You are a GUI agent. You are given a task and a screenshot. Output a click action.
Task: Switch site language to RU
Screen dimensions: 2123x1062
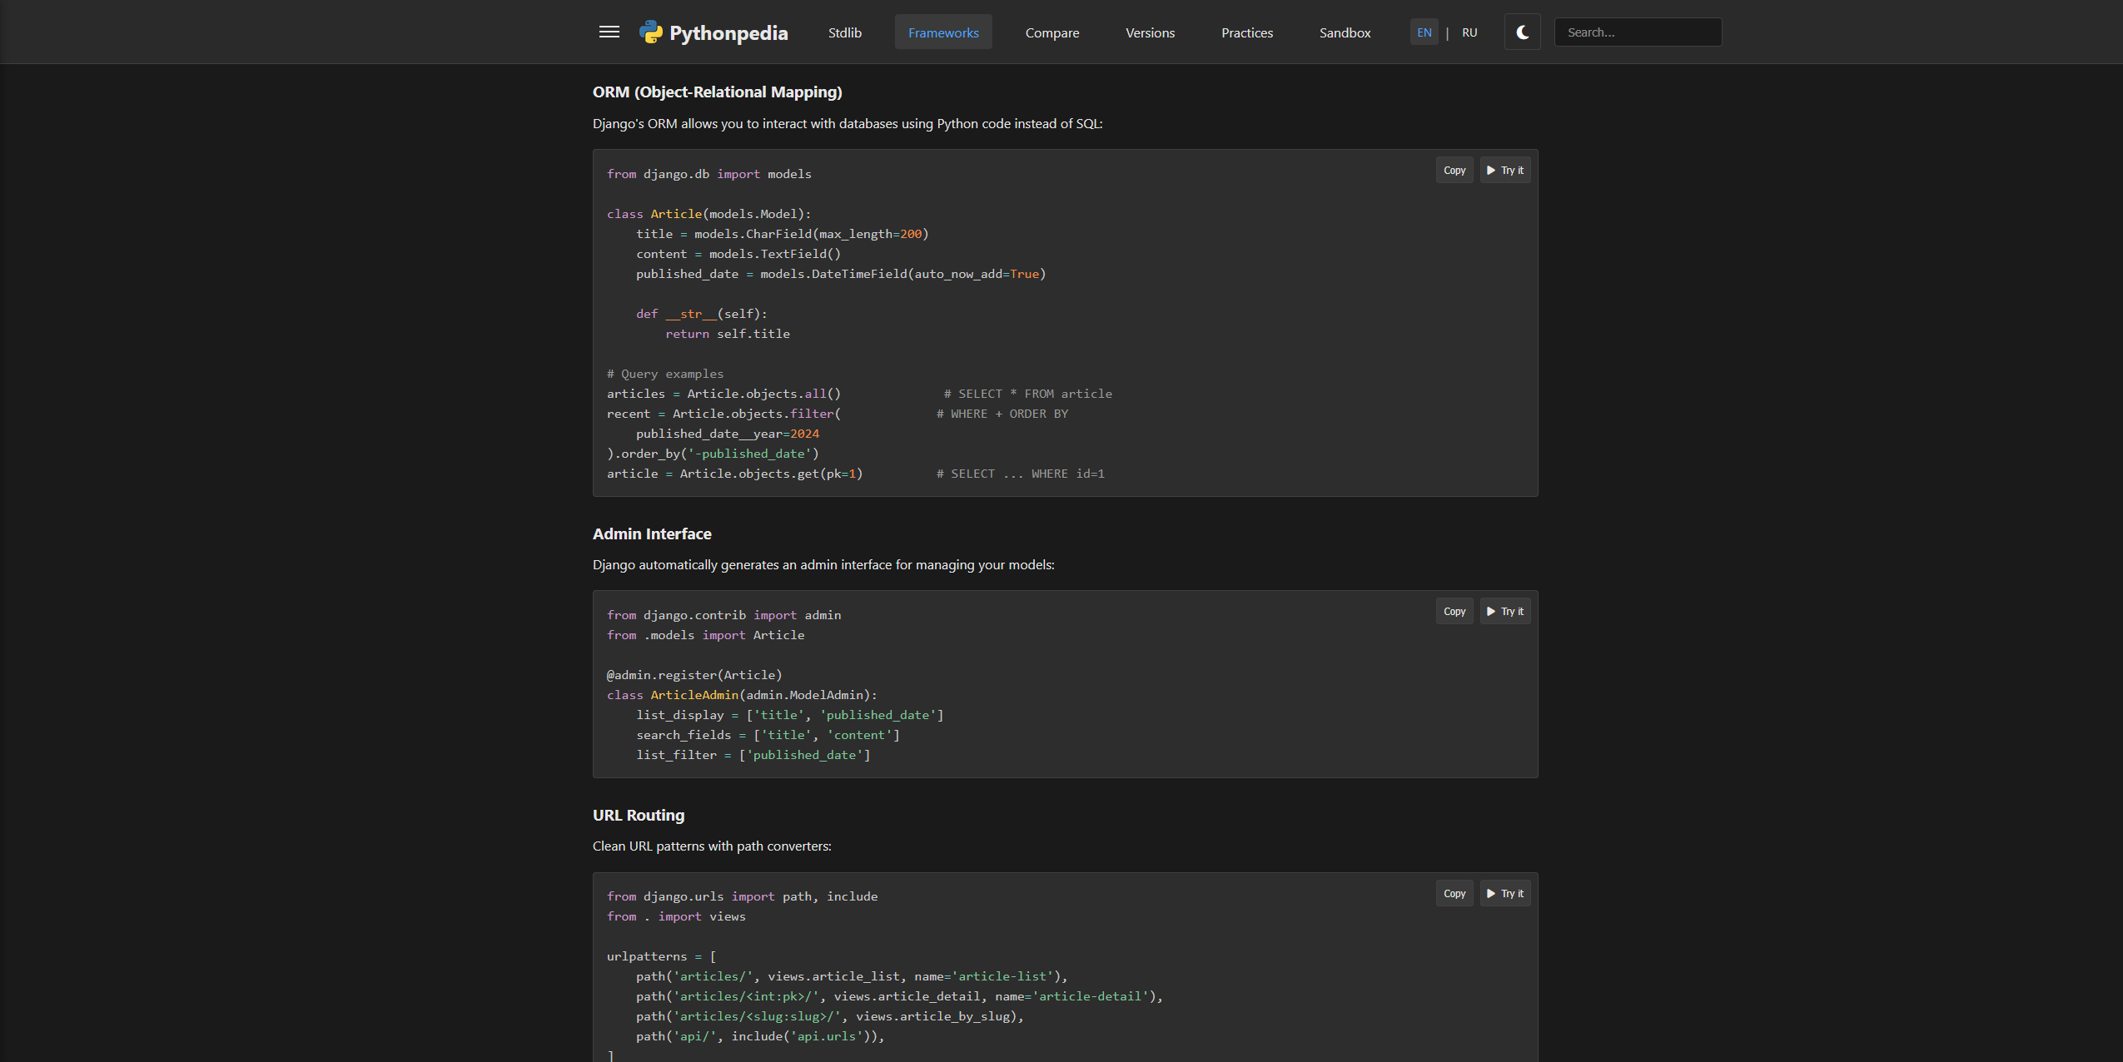1469,32
